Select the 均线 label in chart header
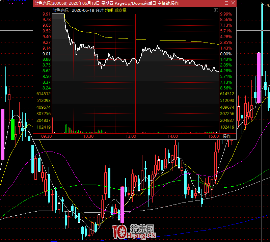This screenshot has width=270, height=242. point(109,10)
